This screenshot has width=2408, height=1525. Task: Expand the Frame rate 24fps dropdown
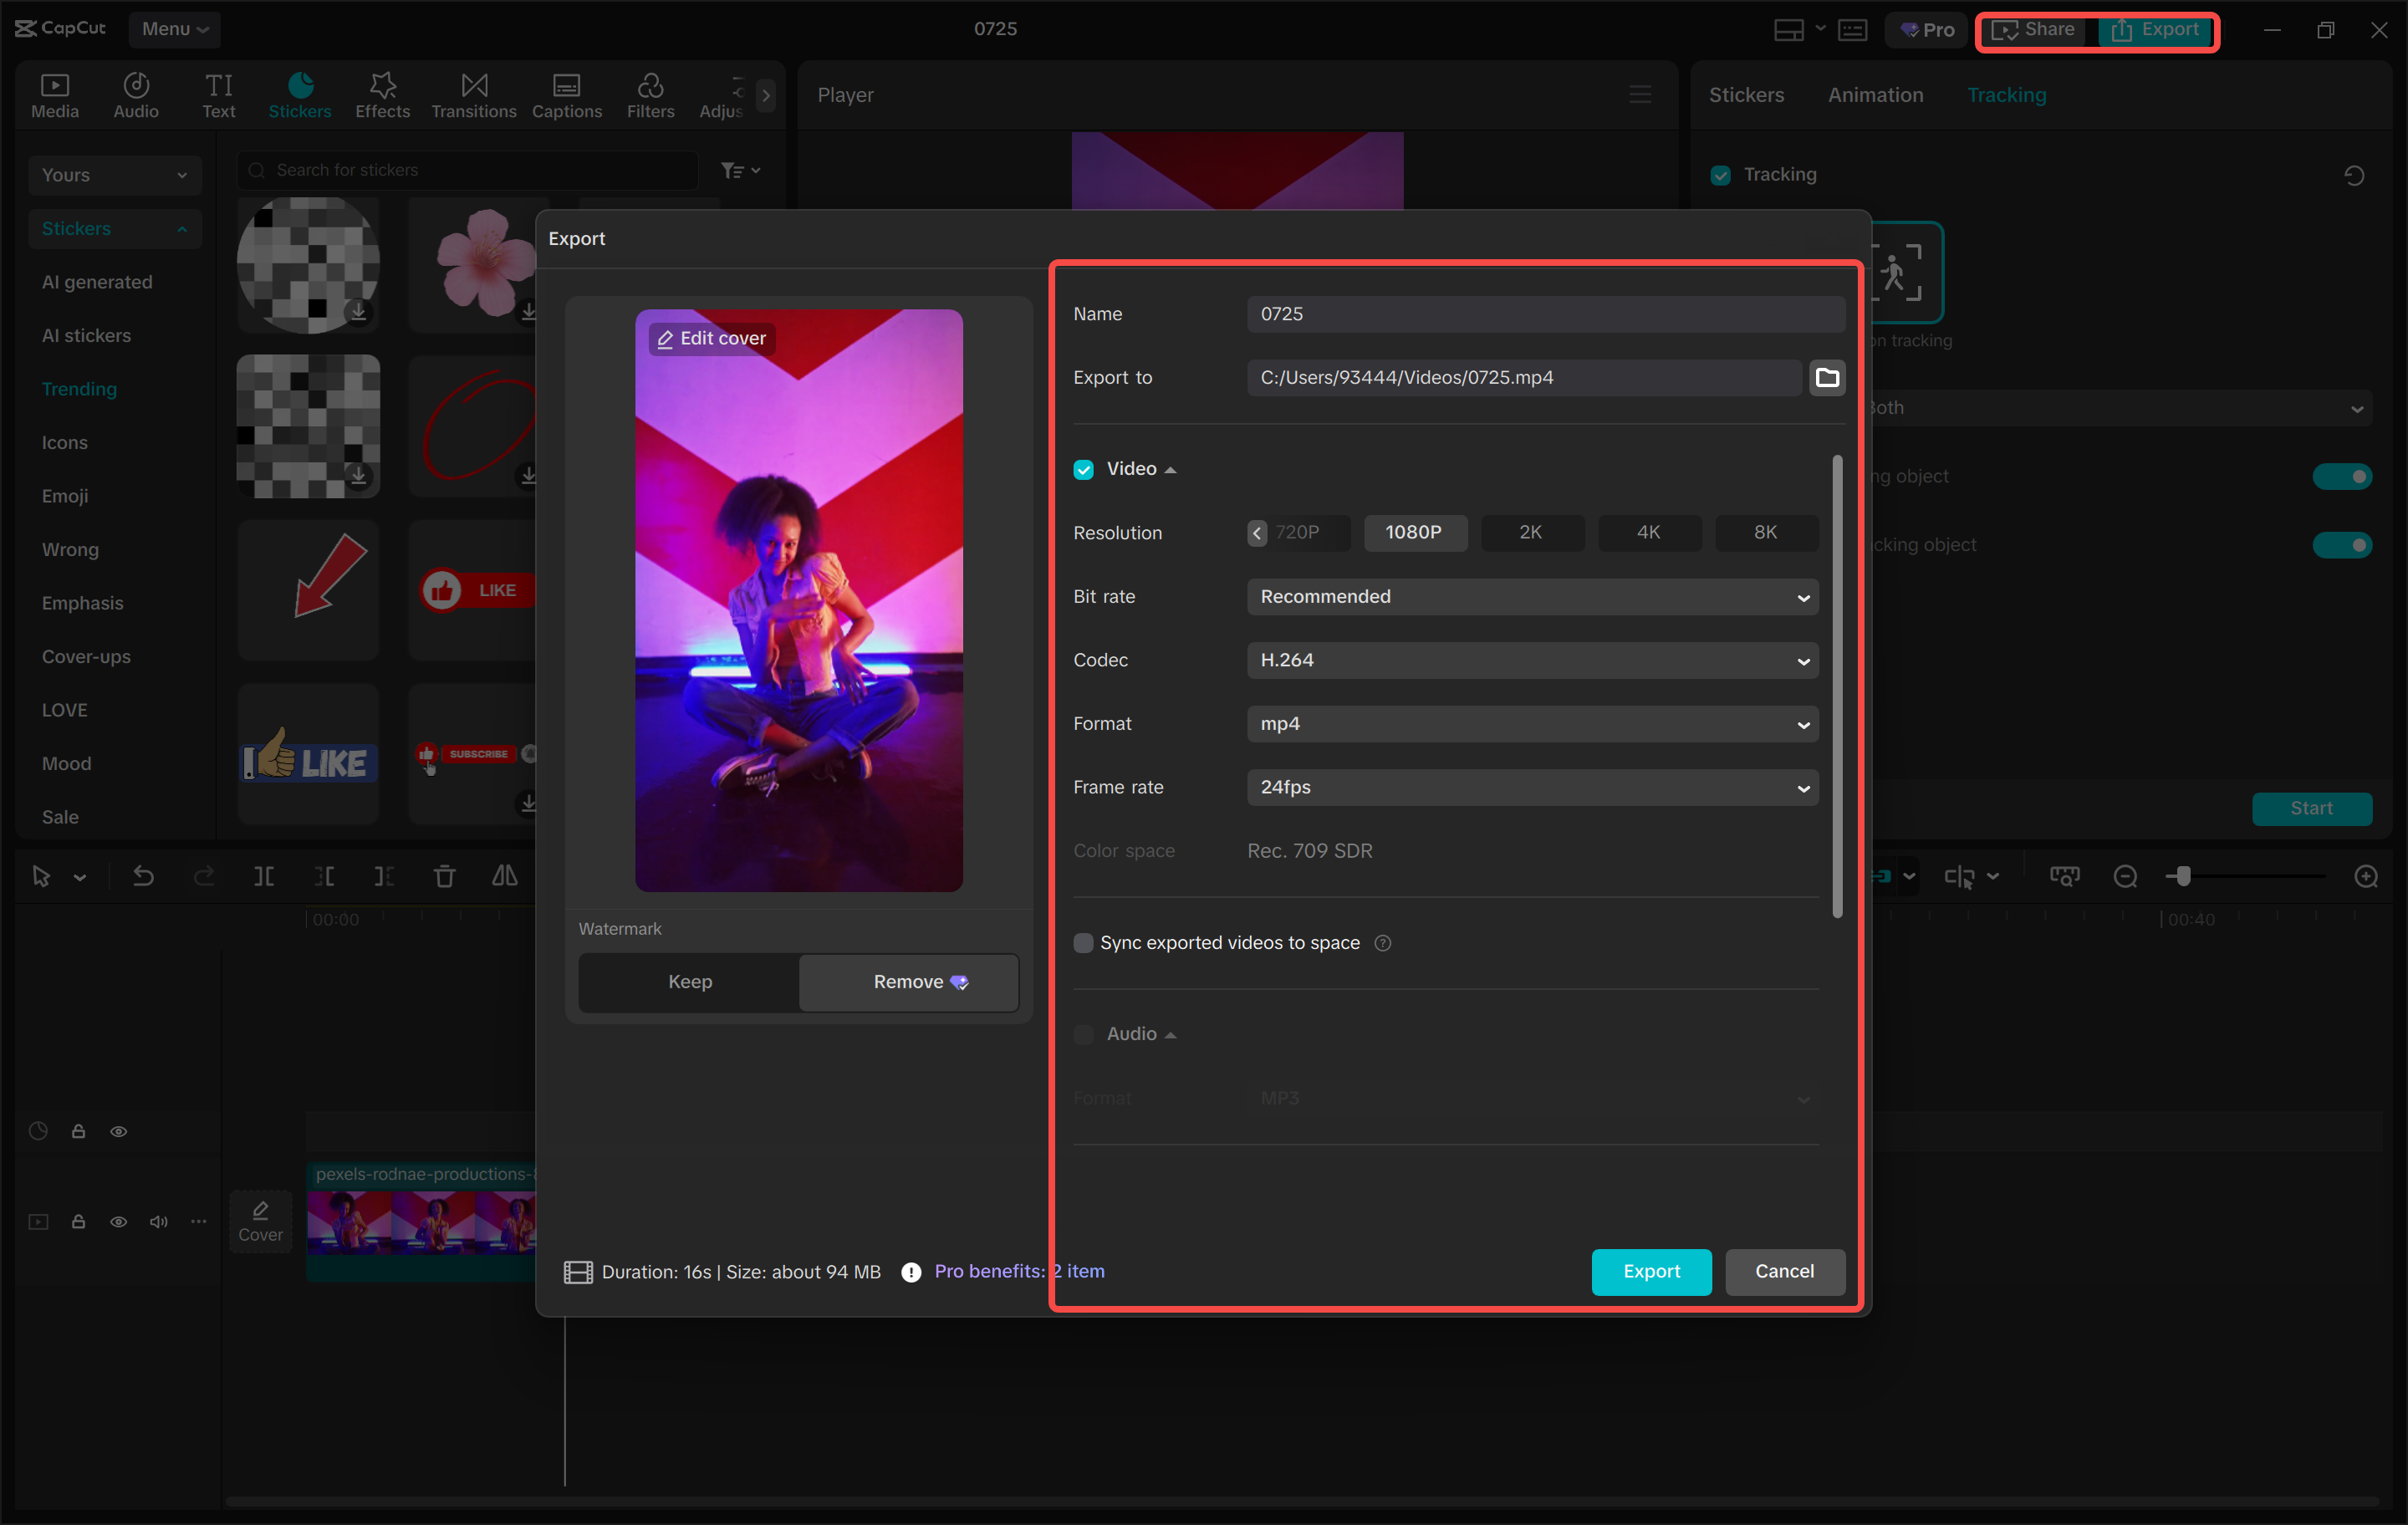point(1531,787)
